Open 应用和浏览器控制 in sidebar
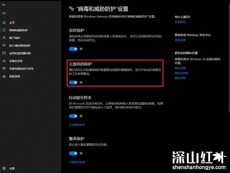Viewport: 230px width, 173px height. [x=20, y=53]
